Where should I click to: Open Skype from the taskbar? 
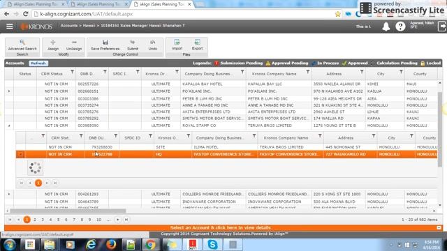click(212, 245)
